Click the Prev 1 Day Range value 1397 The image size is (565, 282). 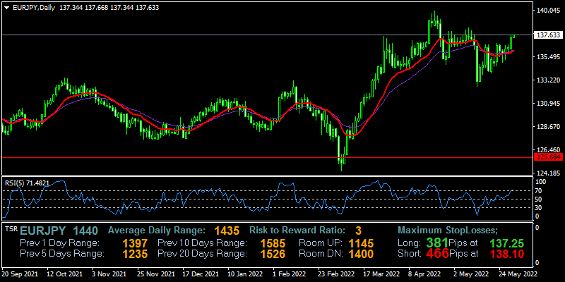135,243
